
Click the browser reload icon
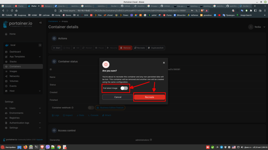[x=12, y=10]
